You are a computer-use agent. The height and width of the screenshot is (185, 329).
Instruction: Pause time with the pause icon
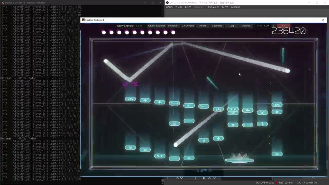coord(274,26)
